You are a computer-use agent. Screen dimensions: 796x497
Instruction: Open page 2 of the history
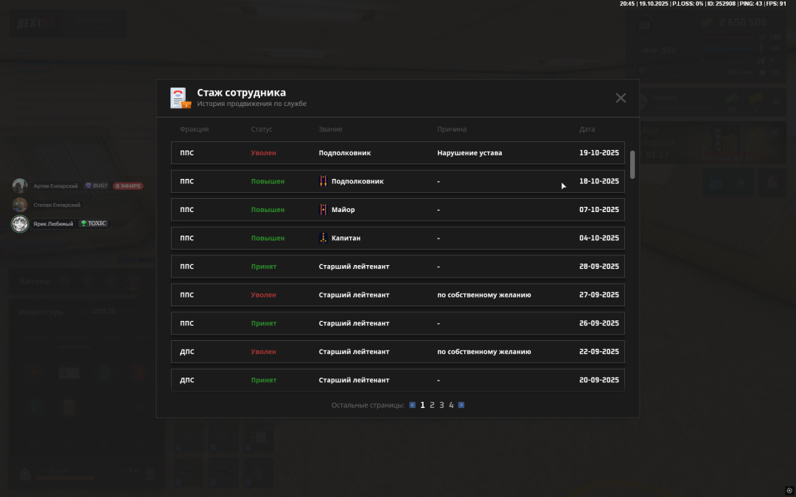432,405
